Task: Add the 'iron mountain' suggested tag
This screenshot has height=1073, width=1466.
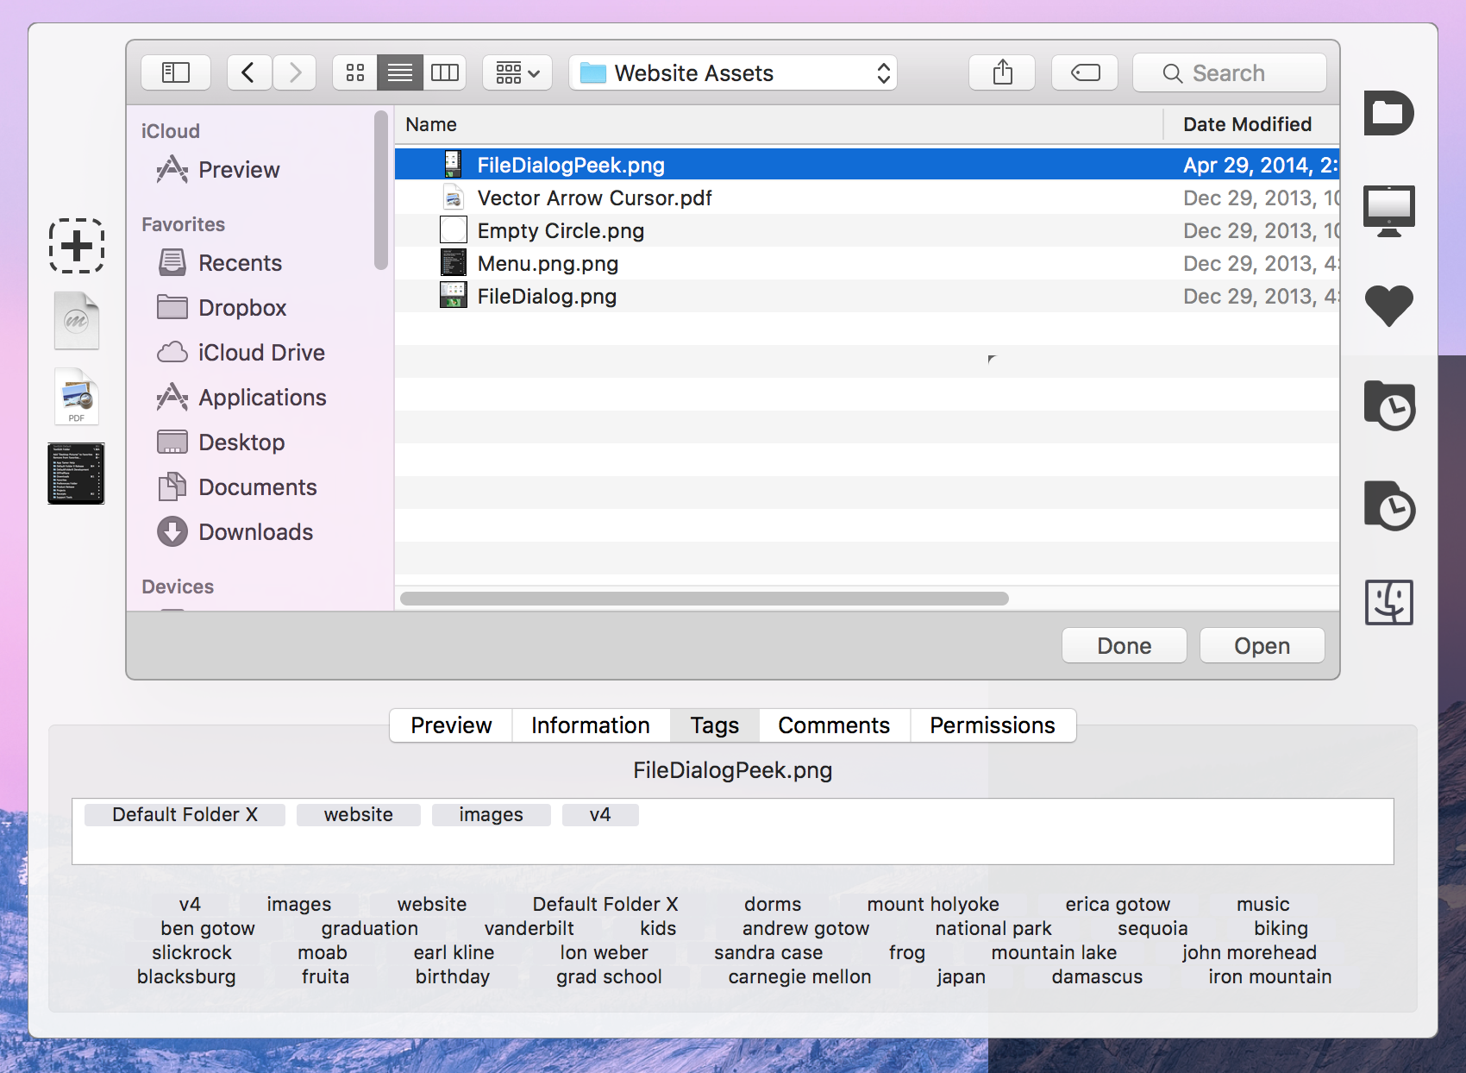Action: (1269, 976)
